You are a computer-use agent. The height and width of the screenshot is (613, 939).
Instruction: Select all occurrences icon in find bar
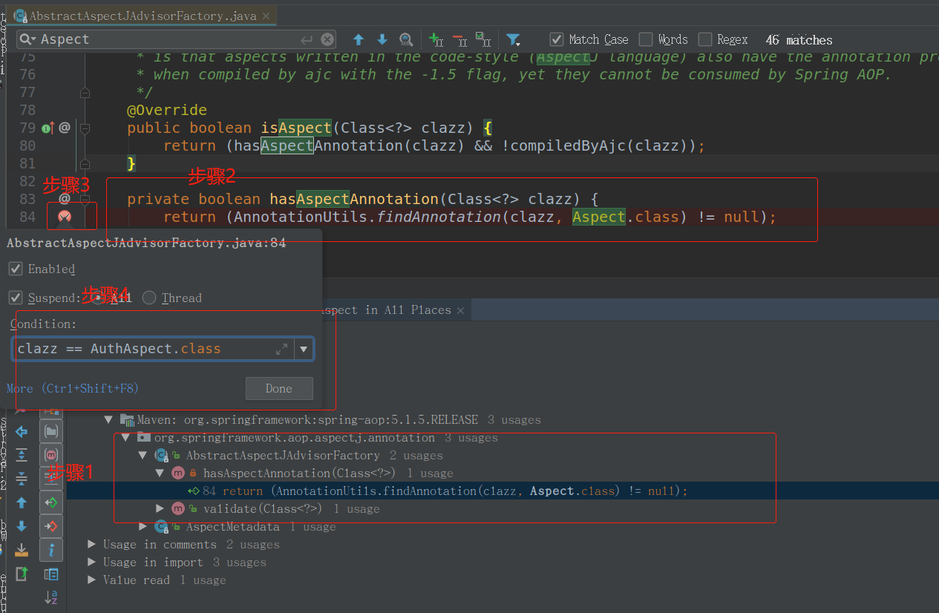(x=483, y=39)
